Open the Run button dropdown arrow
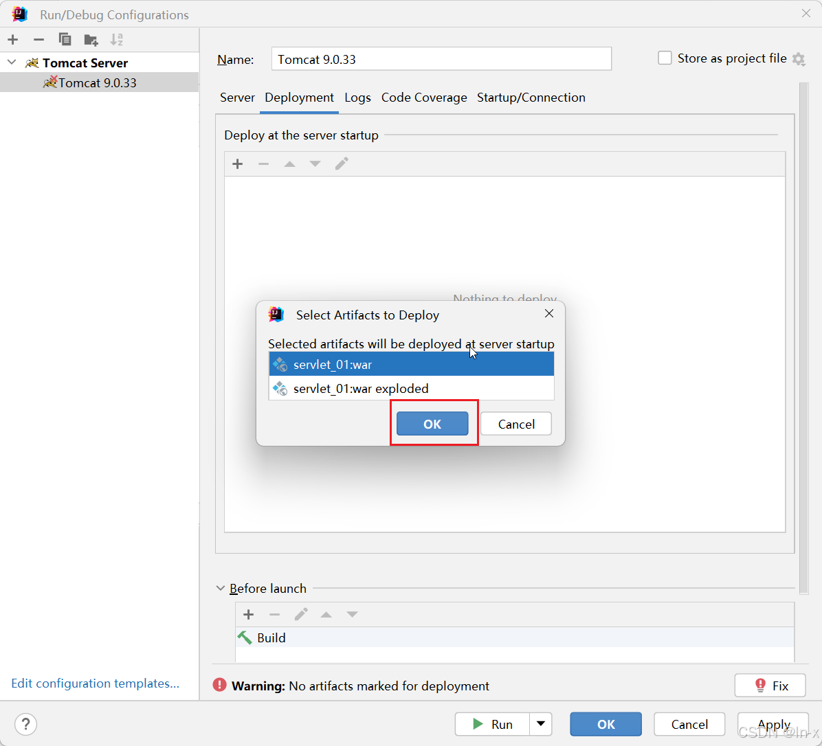The image size is (822, 746). (540, 724)
